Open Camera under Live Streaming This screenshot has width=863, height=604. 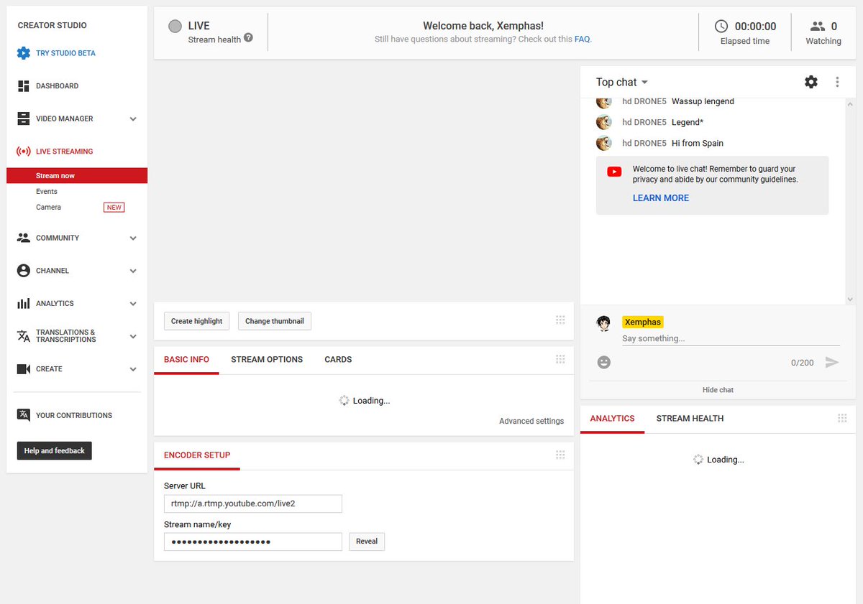[x=48, y=208]
